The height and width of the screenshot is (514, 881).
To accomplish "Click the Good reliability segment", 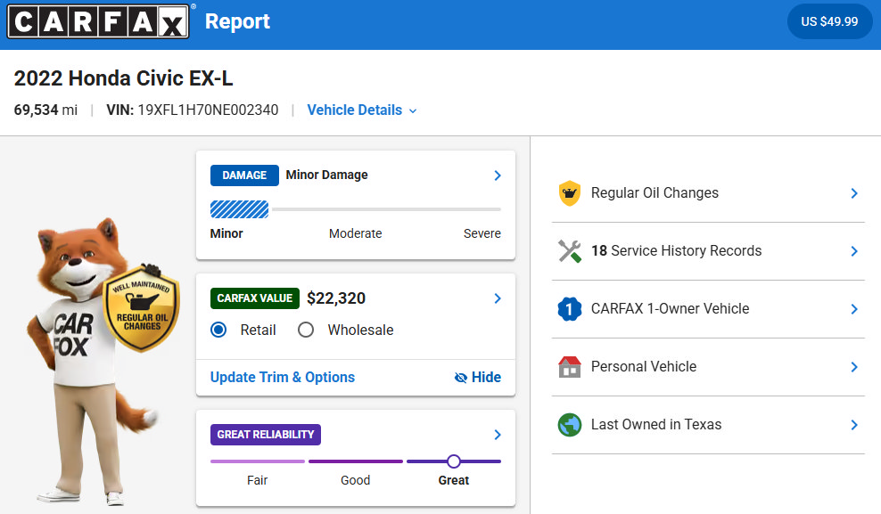I will point(356,461).
